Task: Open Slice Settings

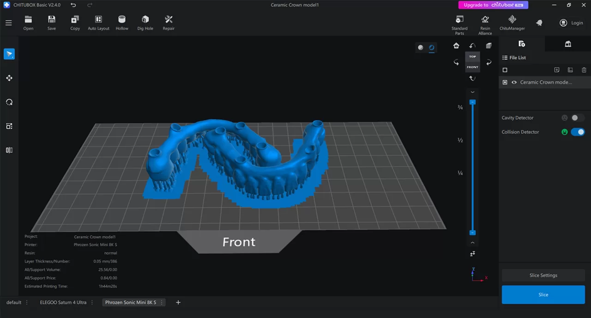Action: click(543, 275)
